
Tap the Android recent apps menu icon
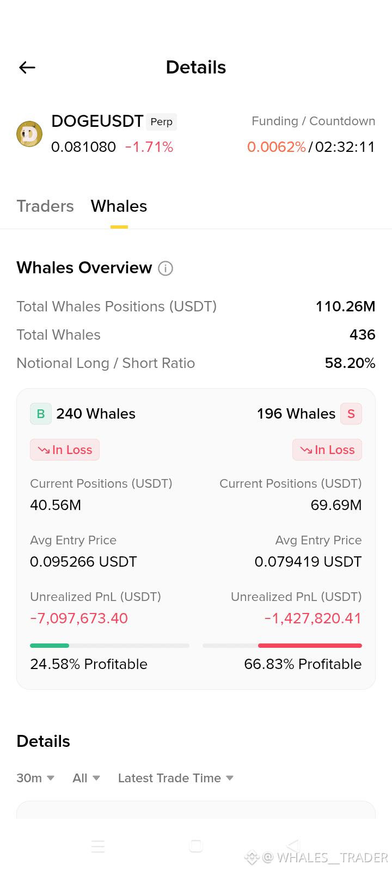pos(98,846)
